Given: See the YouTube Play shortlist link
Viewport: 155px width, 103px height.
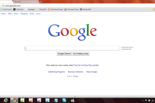Looking at the screenshot, I should 87,65.
